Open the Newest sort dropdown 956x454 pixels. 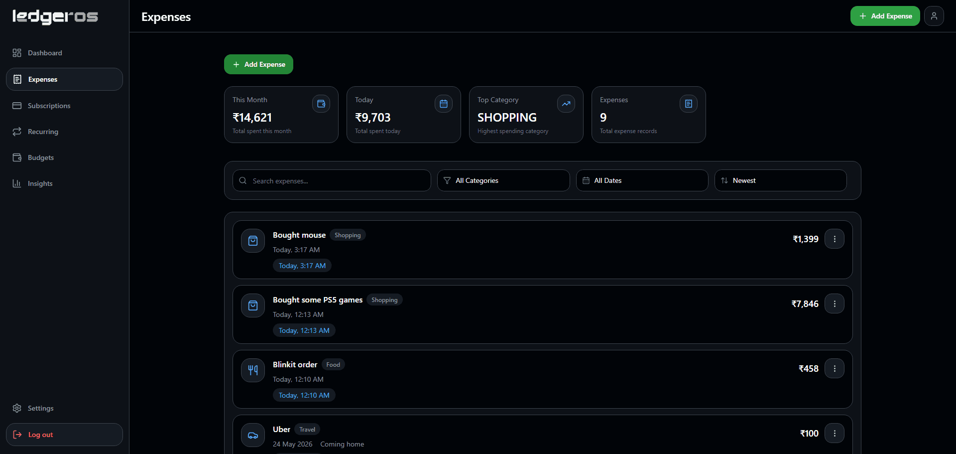(x=780, y=180)
